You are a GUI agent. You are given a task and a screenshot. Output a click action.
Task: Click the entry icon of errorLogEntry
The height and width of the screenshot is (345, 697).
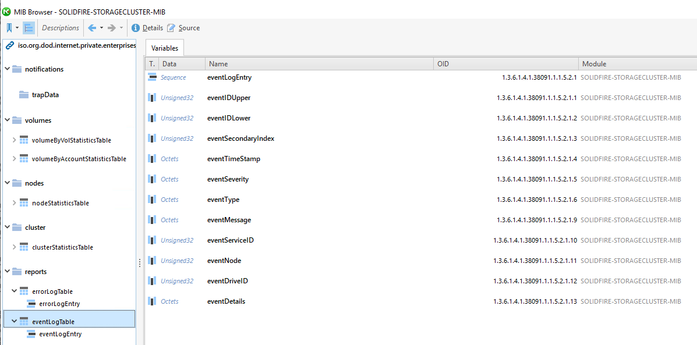31,304
